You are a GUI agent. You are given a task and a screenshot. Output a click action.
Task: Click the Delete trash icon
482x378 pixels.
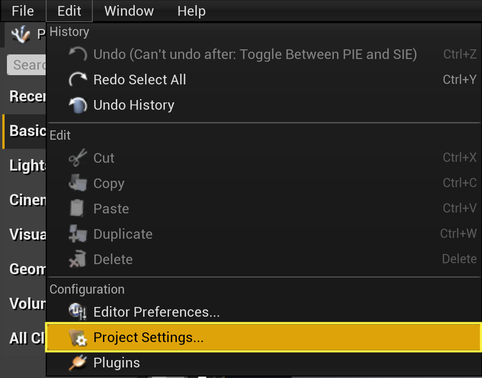click(x=78, y=260)
